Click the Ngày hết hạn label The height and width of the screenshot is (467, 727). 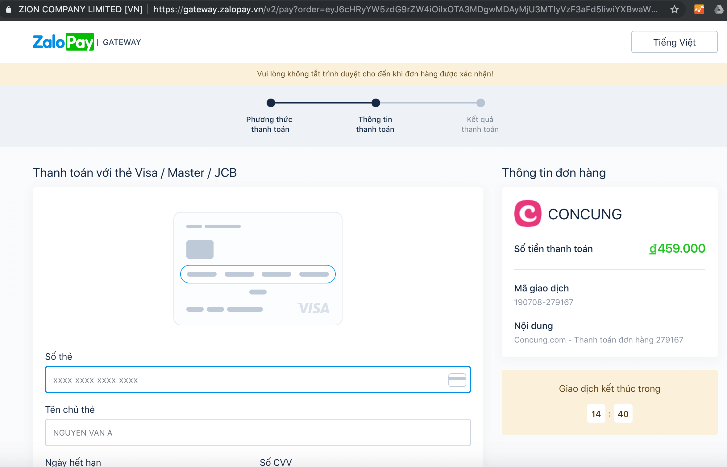point(73,462)
